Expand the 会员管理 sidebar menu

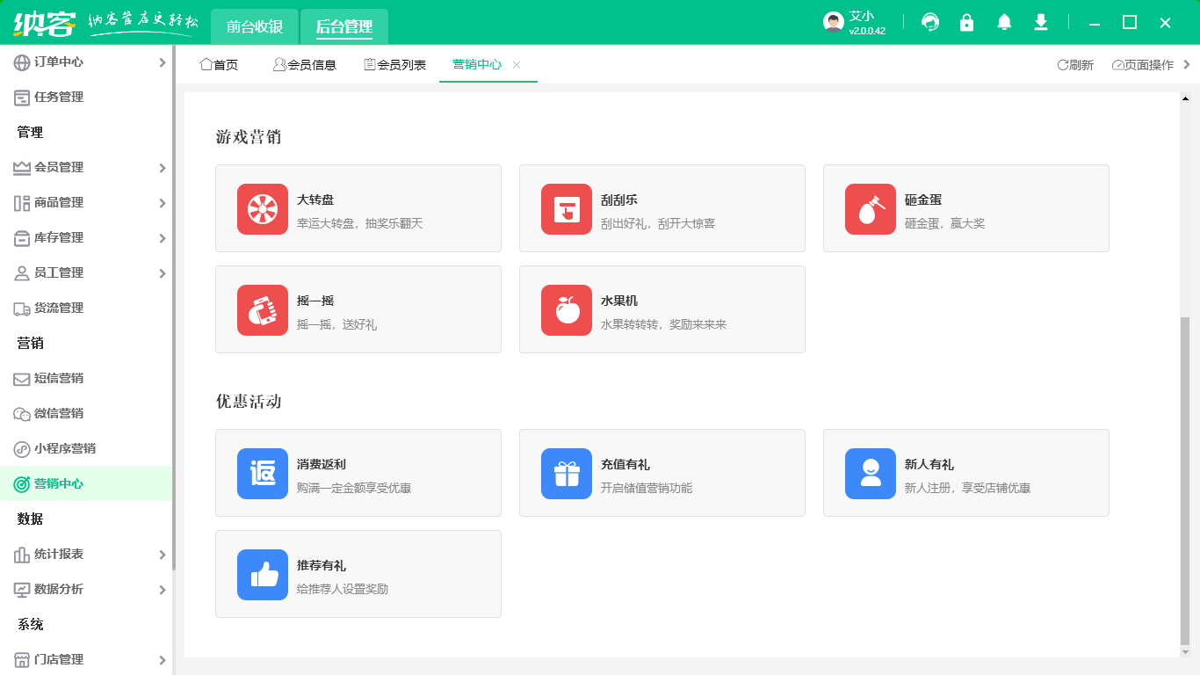click(x=88, y=168)
